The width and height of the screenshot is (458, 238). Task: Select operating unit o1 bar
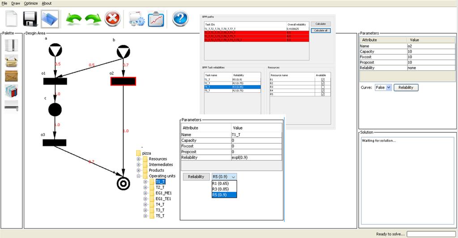pyautogui.click(x=55, y=81)
